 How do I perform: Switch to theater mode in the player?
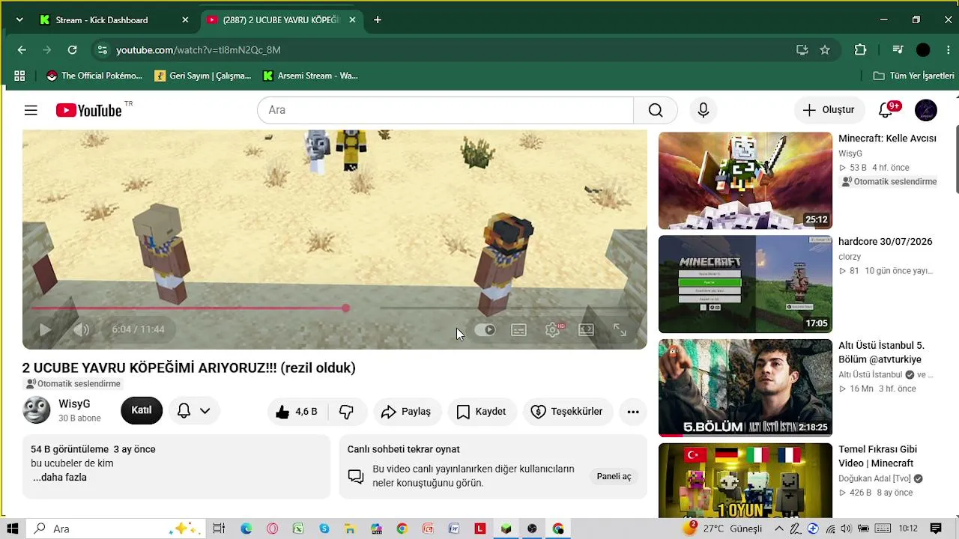(x=586, y=329)
